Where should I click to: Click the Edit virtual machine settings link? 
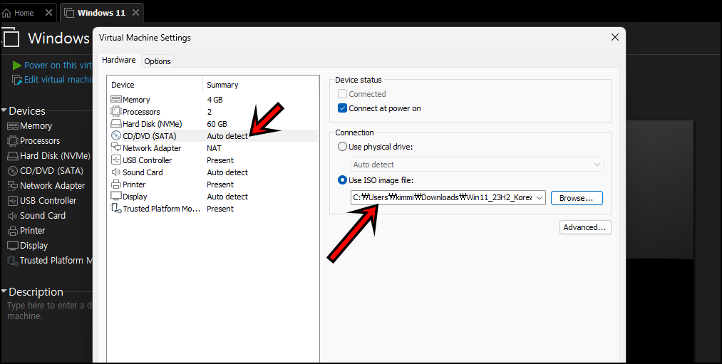tap(58, 80)
